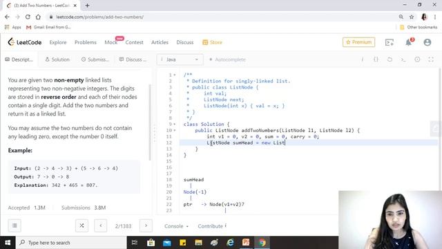442x249 pixels.
Task: Open the Apps bookmarks shortcut
Action: pyautogui.click(x=13, y=27)
